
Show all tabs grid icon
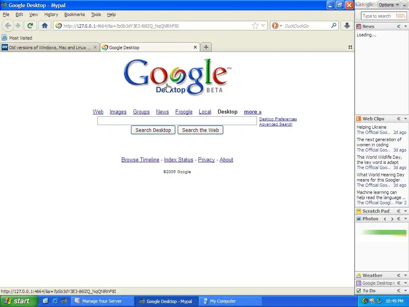point(350,47)
